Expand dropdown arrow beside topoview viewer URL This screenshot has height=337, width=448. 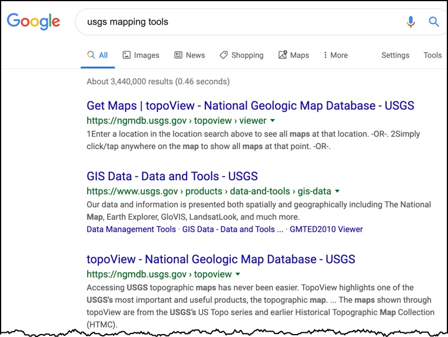(x=273, y=121)
